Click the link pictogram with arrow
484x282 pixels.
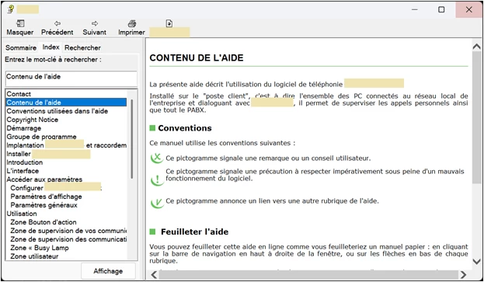[157, 203]
